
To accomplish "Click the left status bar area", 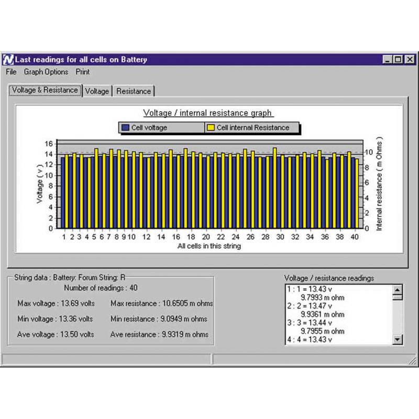I will pos(105,358).
